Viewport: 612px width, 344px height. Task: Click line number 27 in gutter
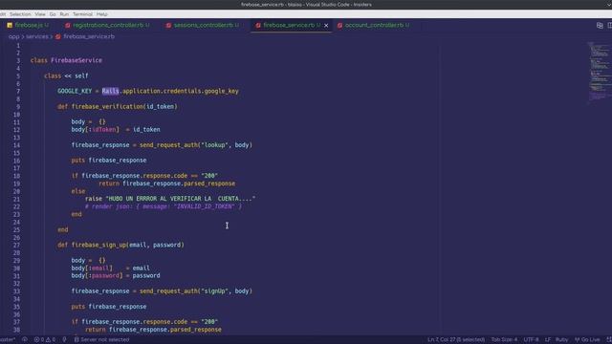[x=16, y=246]
